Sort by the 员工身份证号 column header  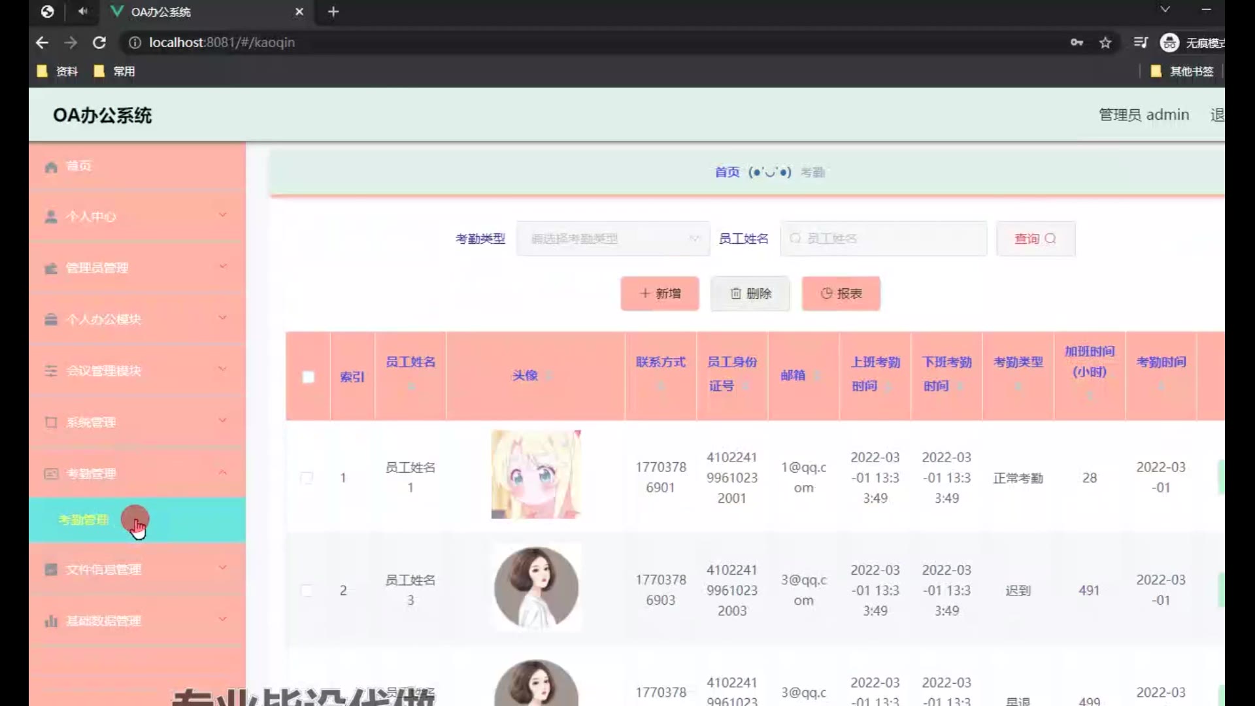pos(732,375)
